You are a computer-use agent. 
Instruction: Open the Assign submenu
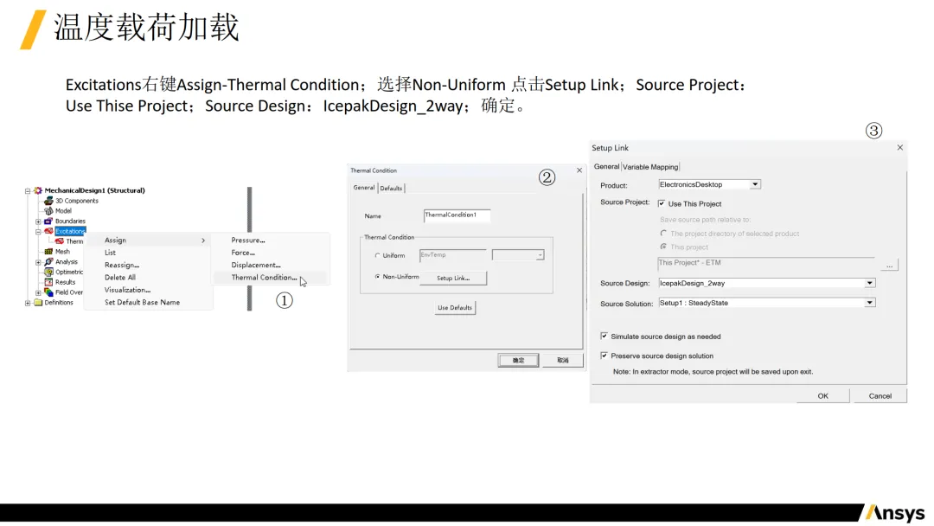[x=149, y=240]
